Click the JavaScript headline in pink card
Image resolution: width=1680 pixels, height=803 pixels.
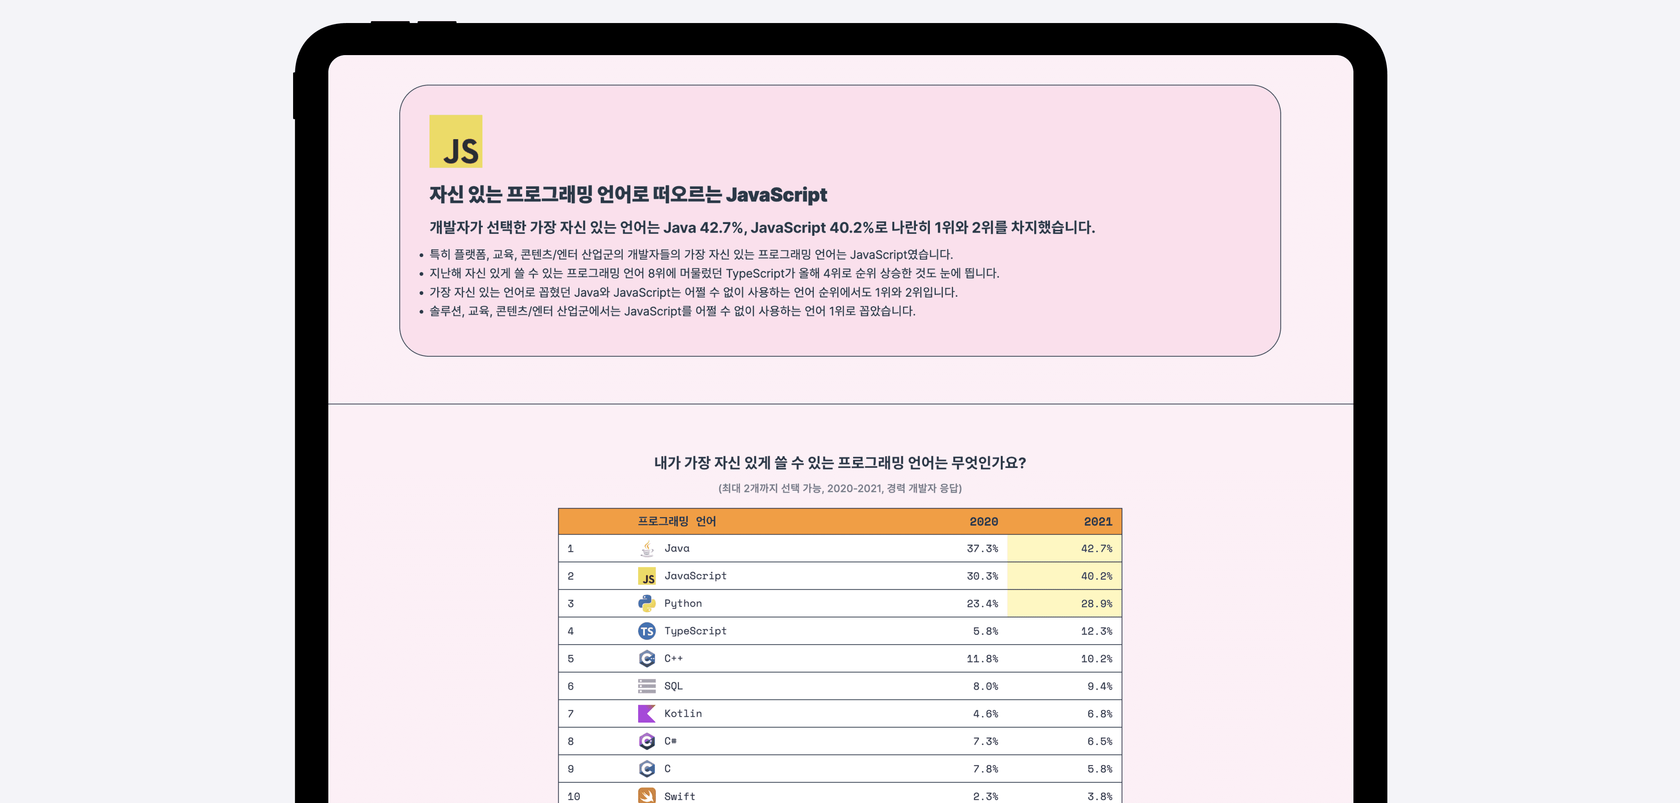pos(627,194)
